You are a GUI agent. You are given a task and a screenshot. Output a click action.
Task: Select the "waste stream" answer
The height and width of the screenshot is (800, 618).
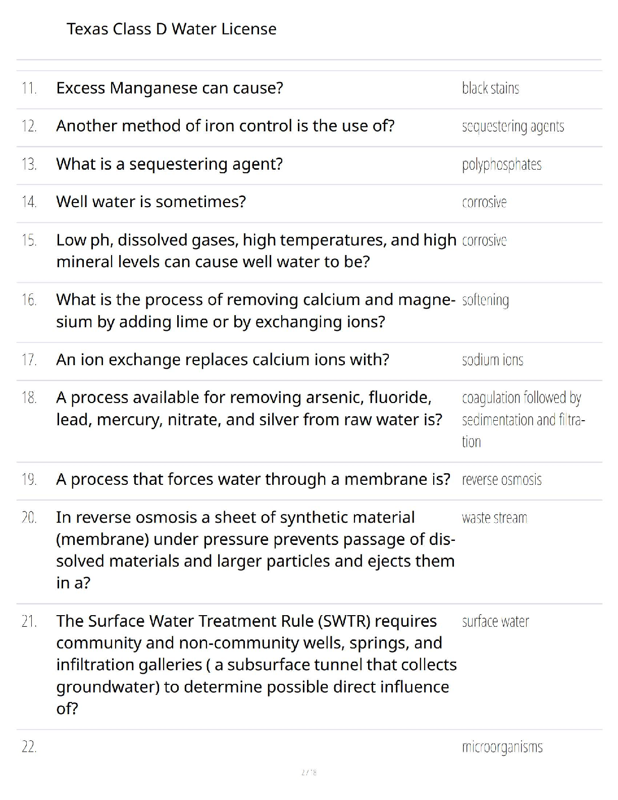point(494,518)
